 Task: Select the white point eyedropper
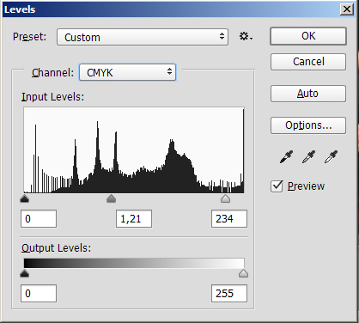[331, 156]
